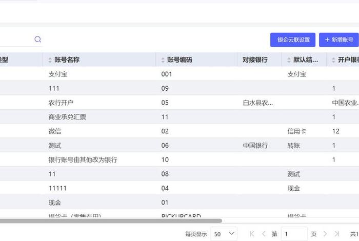This screenshot has height=241, width=359.
Task: Click account code 02 cell
Action: point(165,131)
